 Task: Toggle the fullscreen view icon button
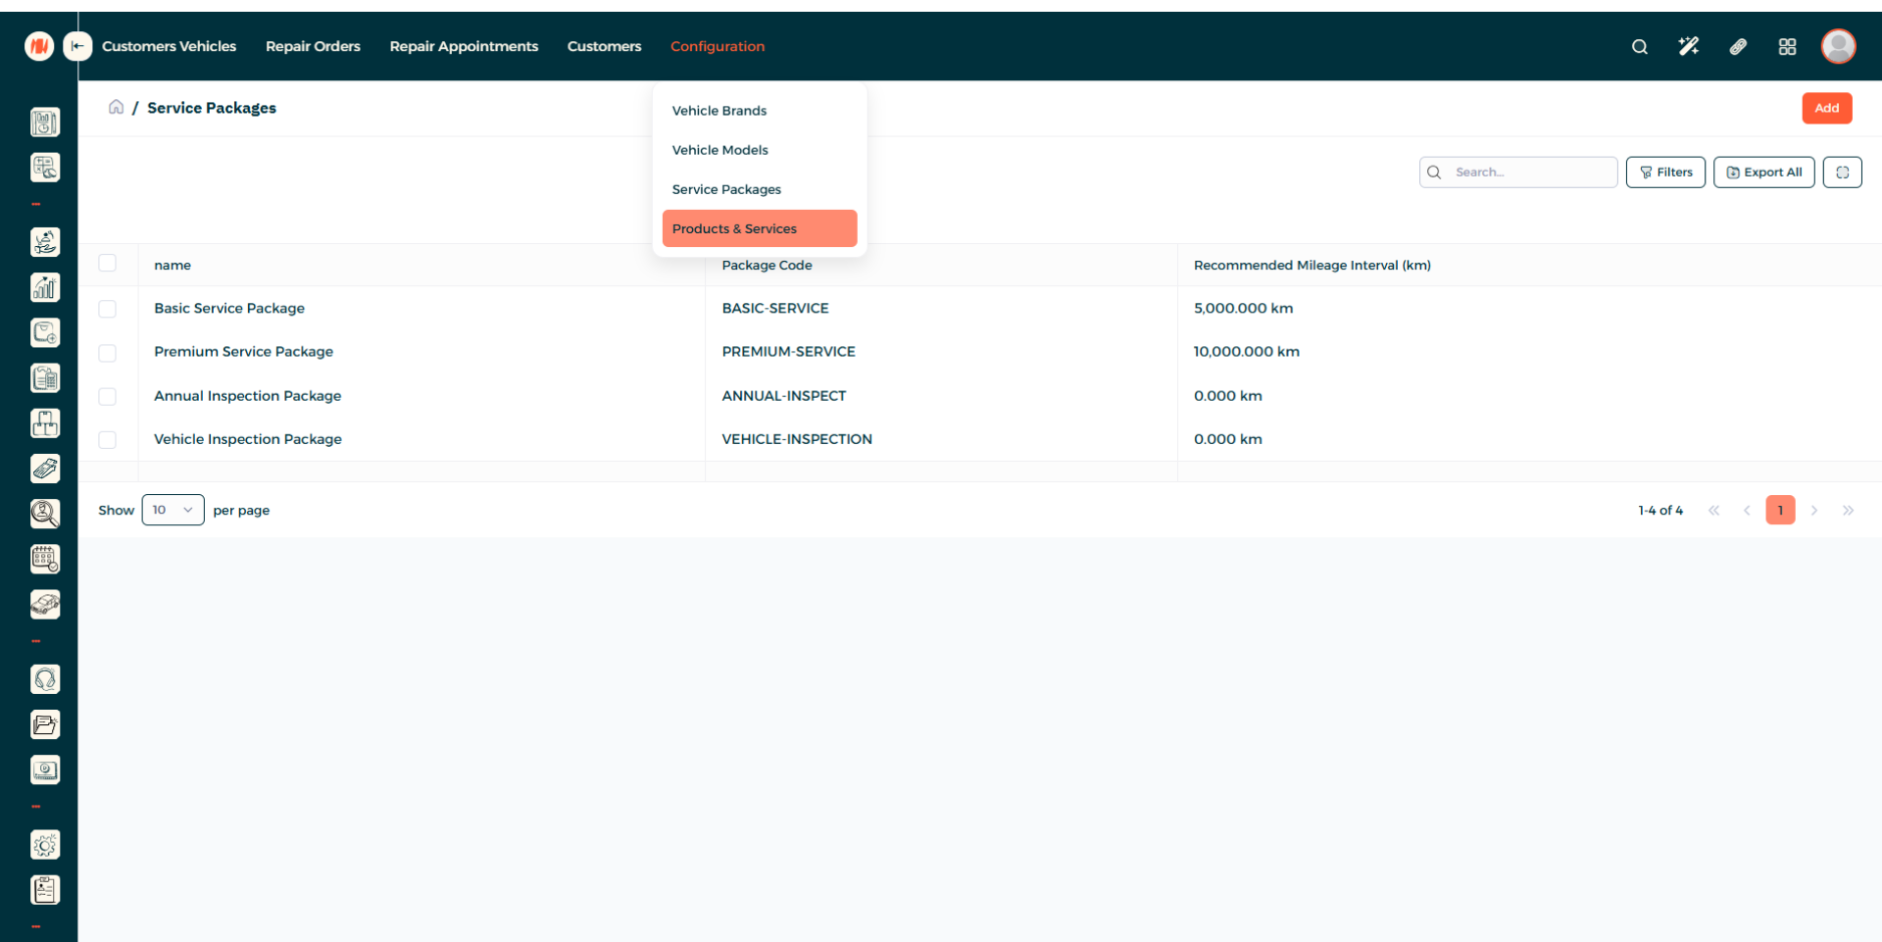[1842, 173]
